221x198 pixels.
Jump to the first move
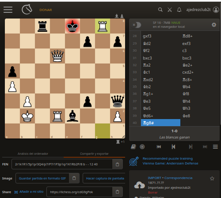pyautogui.click(x=159, y=147)
